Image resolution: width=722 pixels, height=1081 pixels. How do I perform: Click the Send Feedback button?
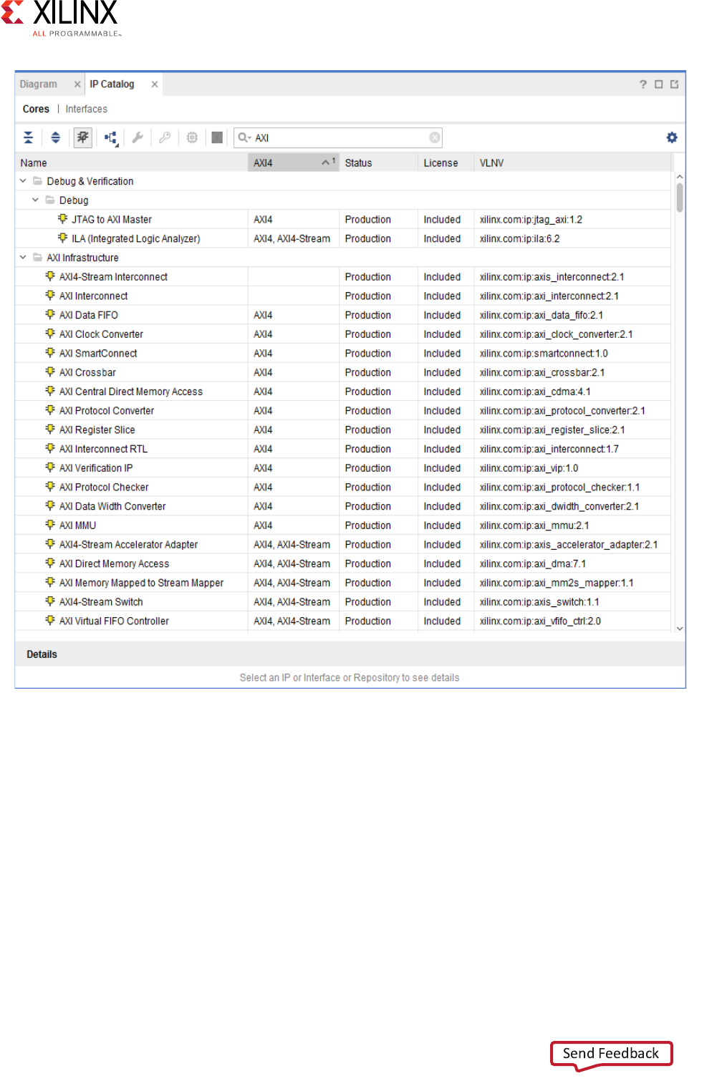(611, 1054)
